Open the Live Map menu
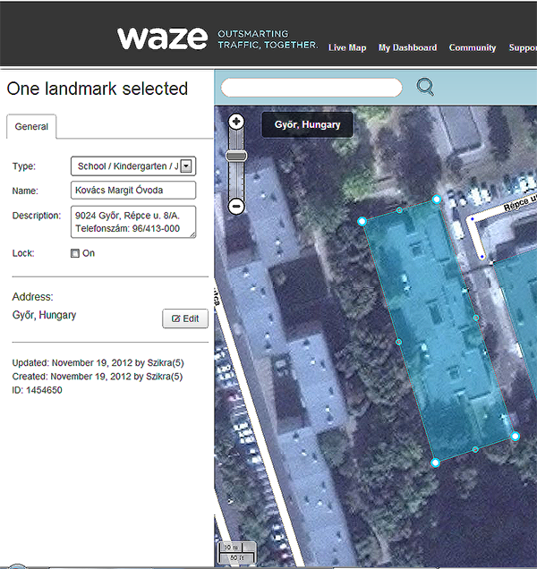The image size is (537, 569). tap(347, 48)
